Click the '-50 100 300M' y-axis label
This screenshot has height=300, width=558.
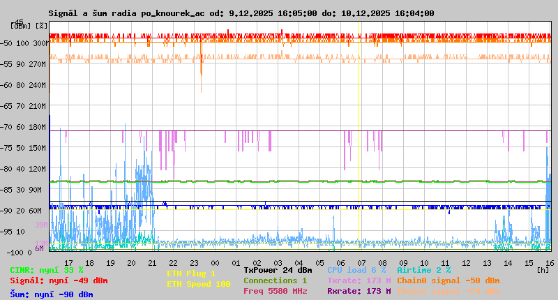tap(23, 43)
